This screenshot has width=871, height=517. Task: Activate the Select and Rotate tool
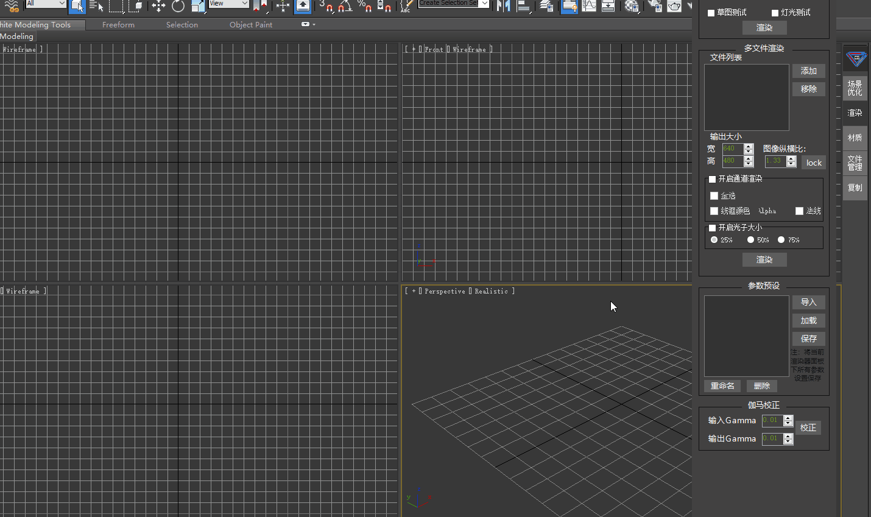(x=178, y=6)
